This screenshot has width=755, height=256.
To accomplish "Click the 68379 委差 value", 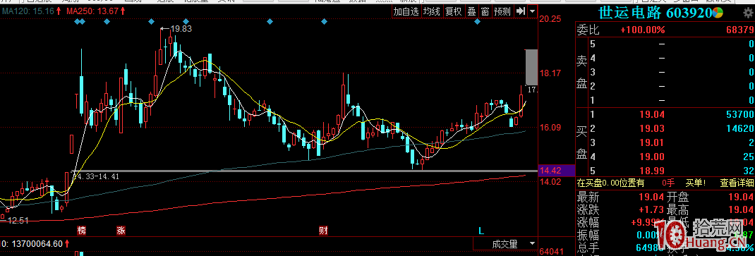I will [739, 30].
